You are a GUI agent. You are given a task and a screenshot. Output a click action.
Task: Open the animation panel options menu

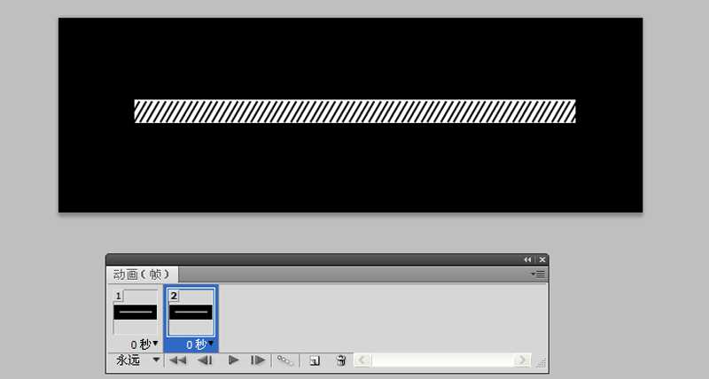pyautogui.click(x=538, y=275)
